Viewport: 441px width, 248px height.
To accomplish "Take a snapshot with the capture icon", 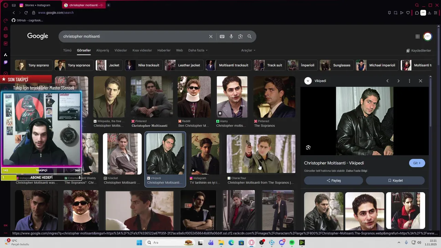I will tap(396, 13).
